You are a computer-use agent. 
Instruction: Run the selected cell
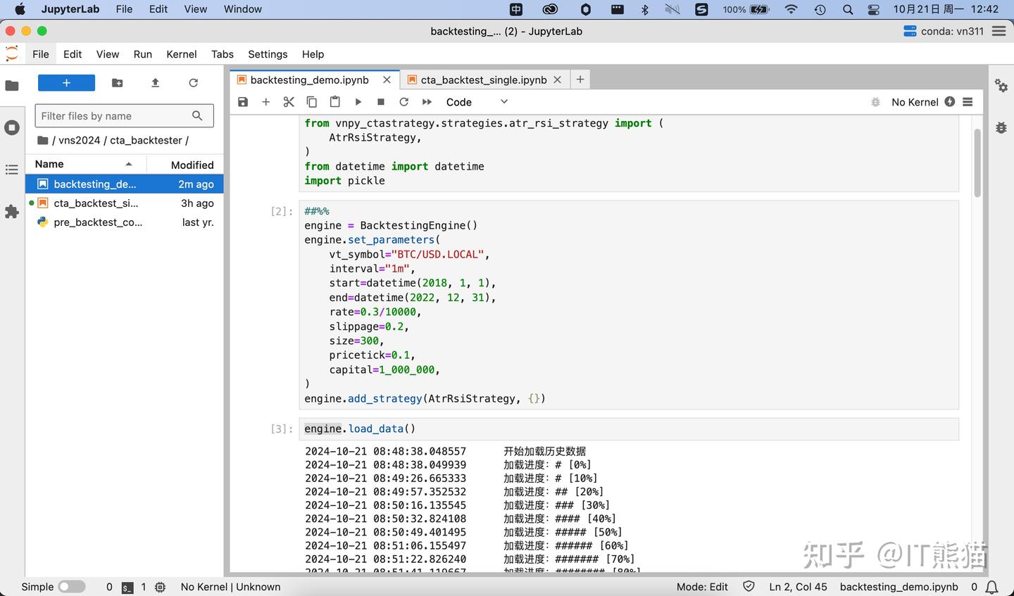[x=358, y=102]
